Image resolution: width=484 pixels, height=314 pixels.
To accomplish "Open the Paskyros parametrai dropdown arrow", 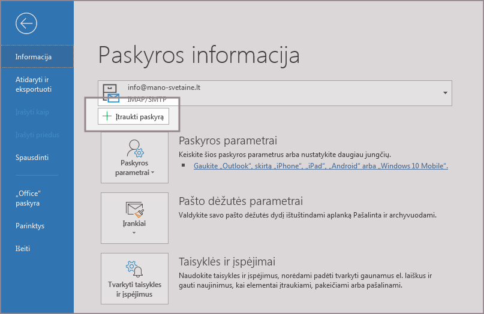I will 152,173.
